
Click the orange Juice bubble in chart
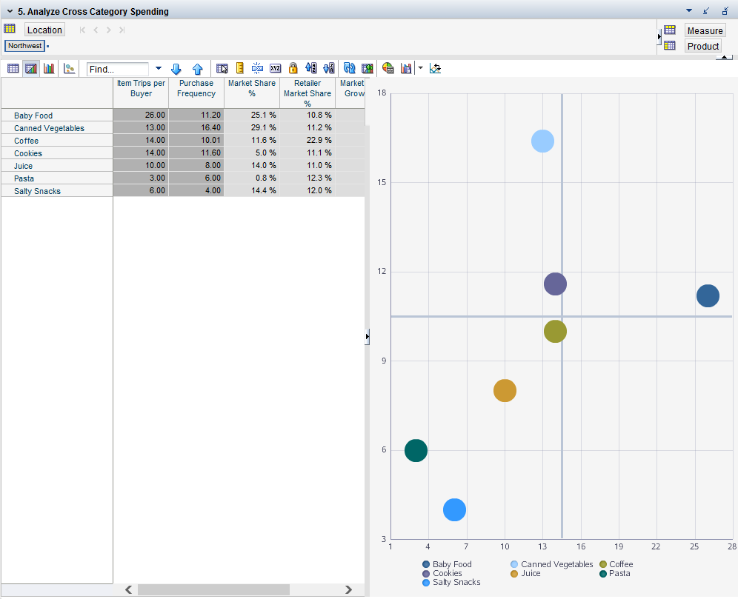(x=505, y=391)
